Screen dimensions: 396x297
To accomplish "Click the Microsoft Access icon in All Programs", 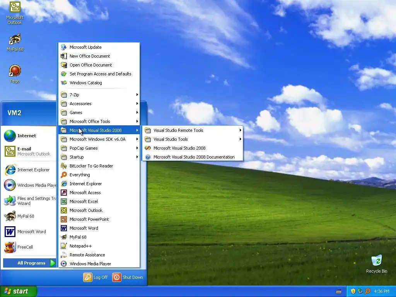I will click(64, 193).
